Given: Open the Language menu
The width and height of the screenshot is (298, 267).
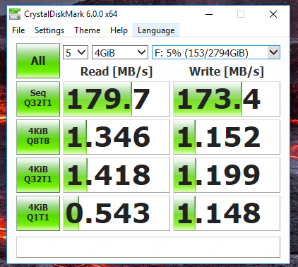Looking at the screenshot, I should [156, 30].
